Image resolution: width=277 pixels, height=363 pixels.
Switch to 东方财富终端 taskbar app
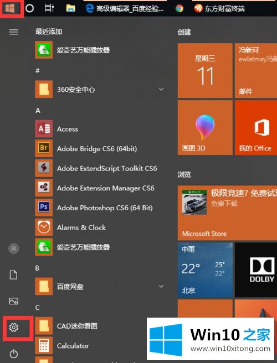(x=219, y=9)
